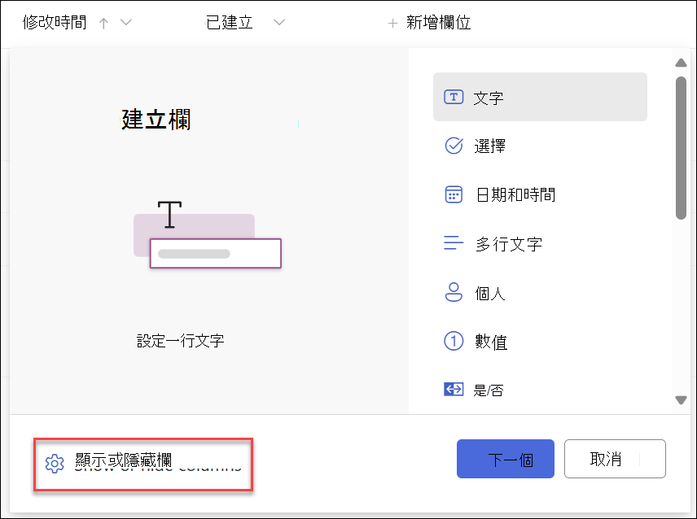Select the 文字 column type icon
The height and width of the screenshot is (519, 697).
[x=454, y=97]
